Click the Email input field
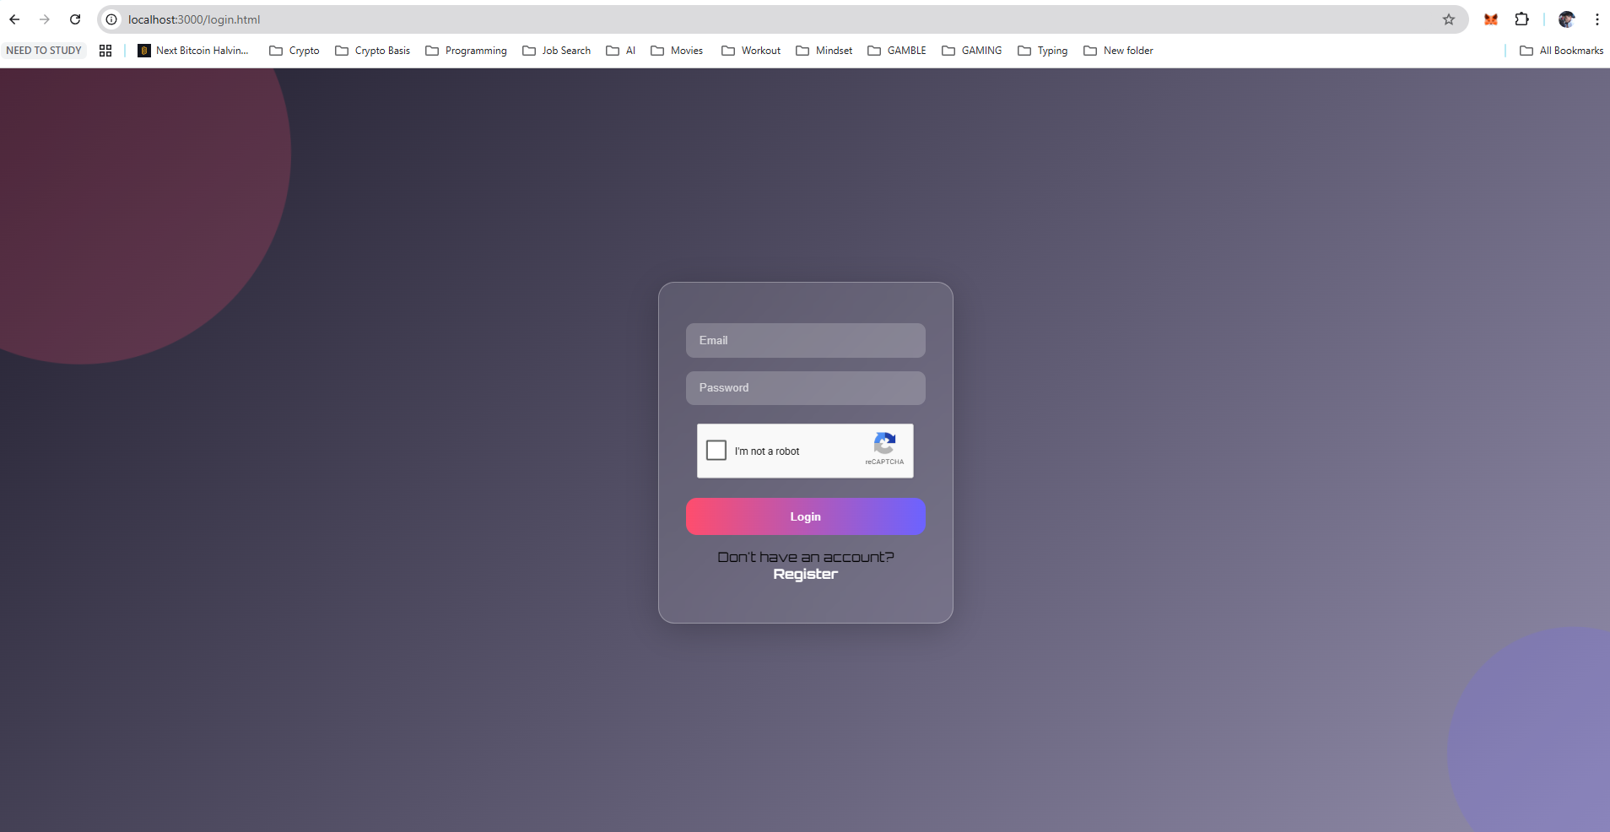 (x=806, y=340)
